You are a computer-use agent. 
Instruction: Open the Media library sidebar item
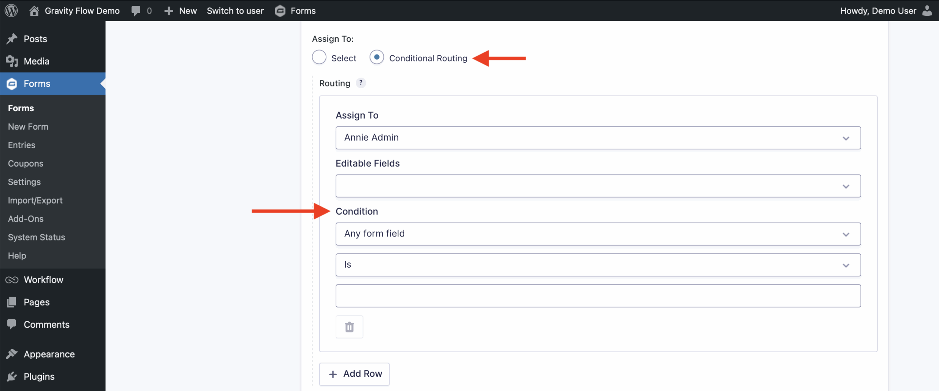click(x=36, y=61)
